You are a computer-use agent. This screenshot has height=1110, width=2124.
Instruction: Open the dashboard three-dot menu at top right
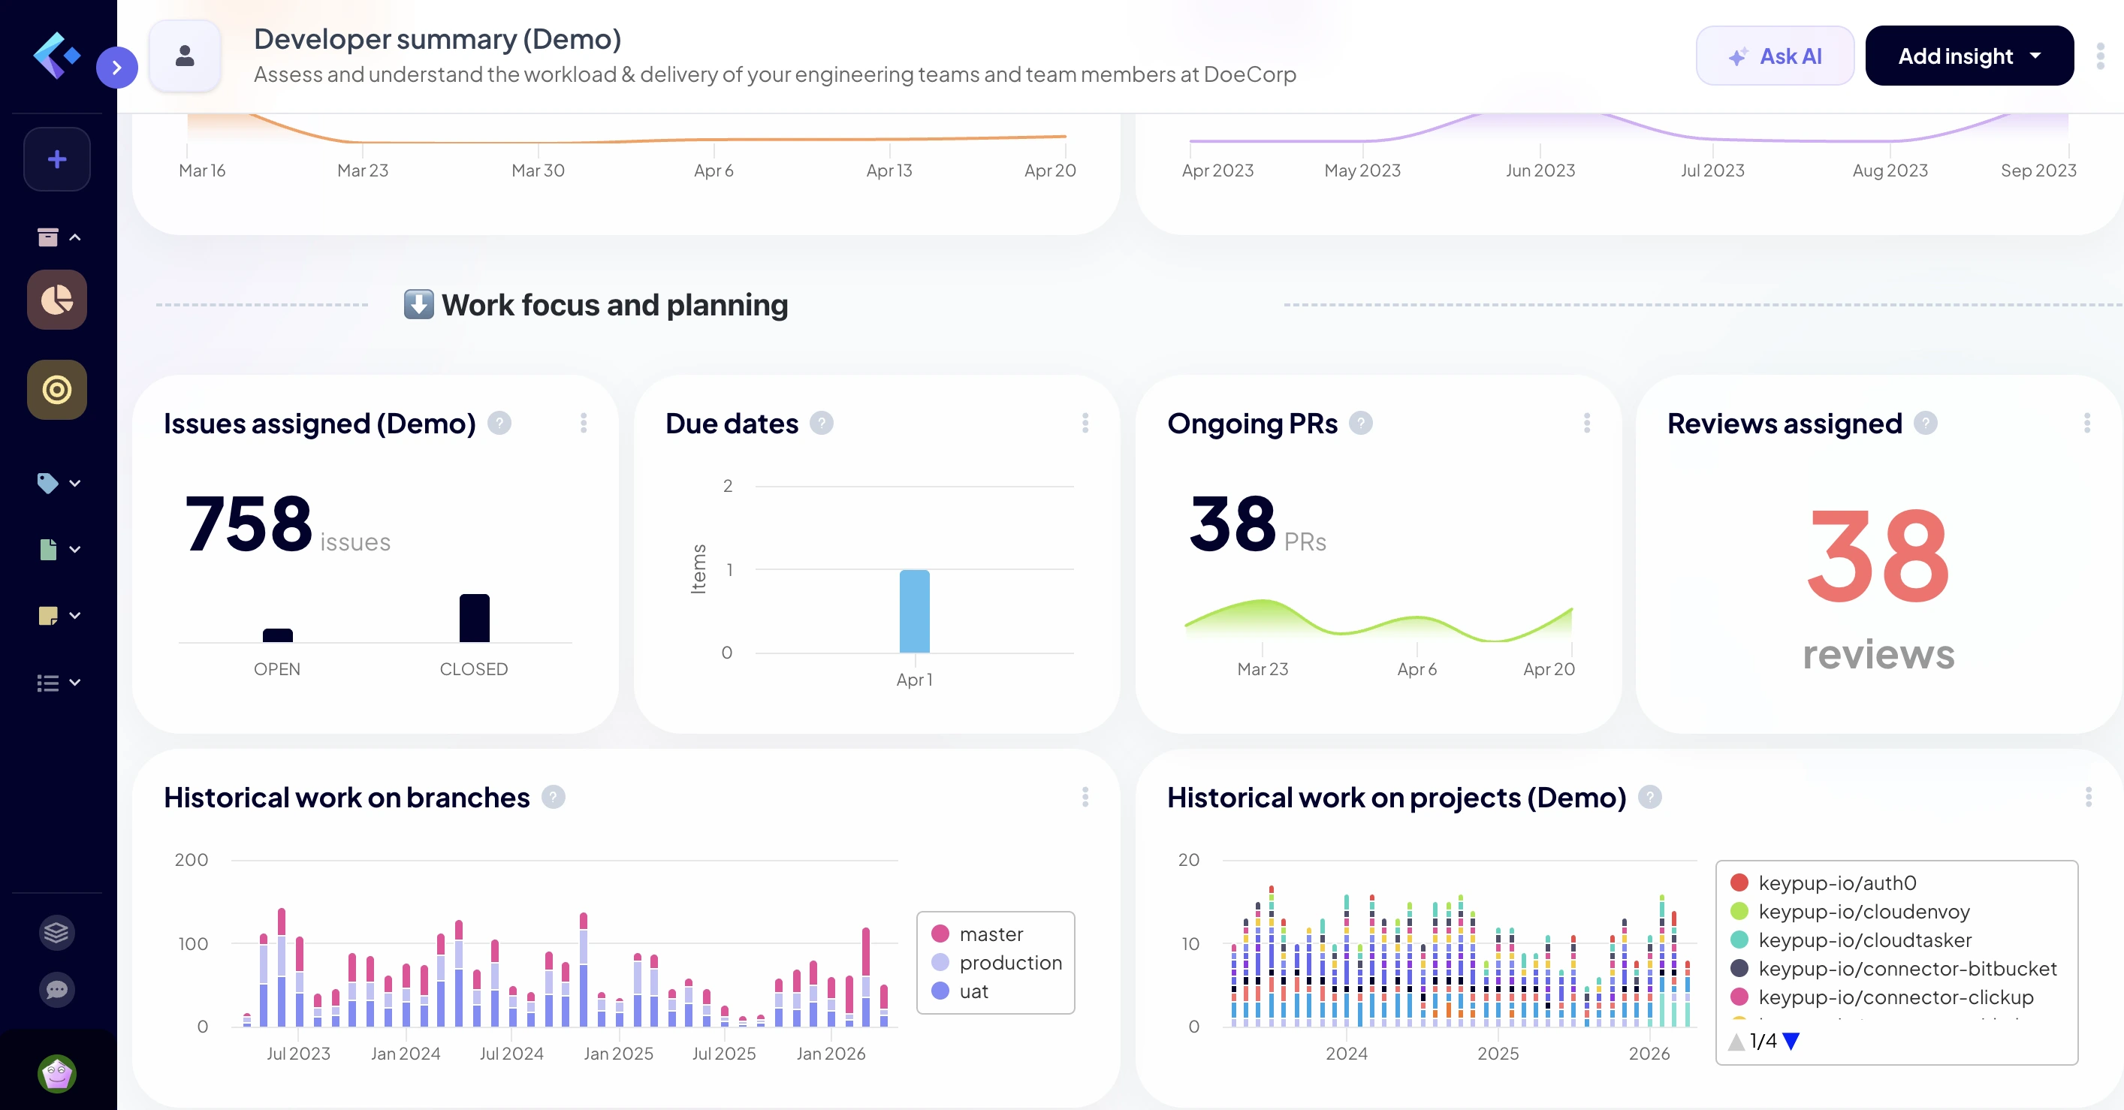coord(2100,56)
